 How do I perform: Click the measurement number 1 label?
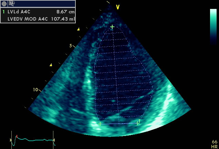pos(4,12)
